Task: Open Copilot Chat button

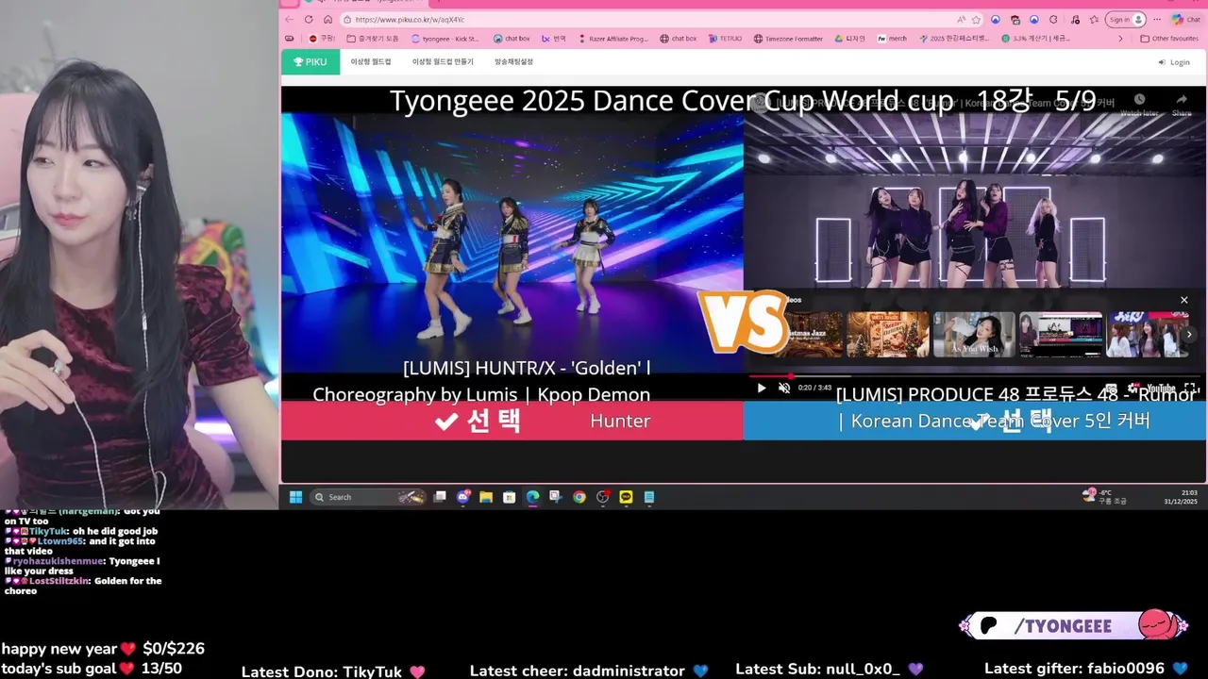Action: click(x=1184, y=19)
